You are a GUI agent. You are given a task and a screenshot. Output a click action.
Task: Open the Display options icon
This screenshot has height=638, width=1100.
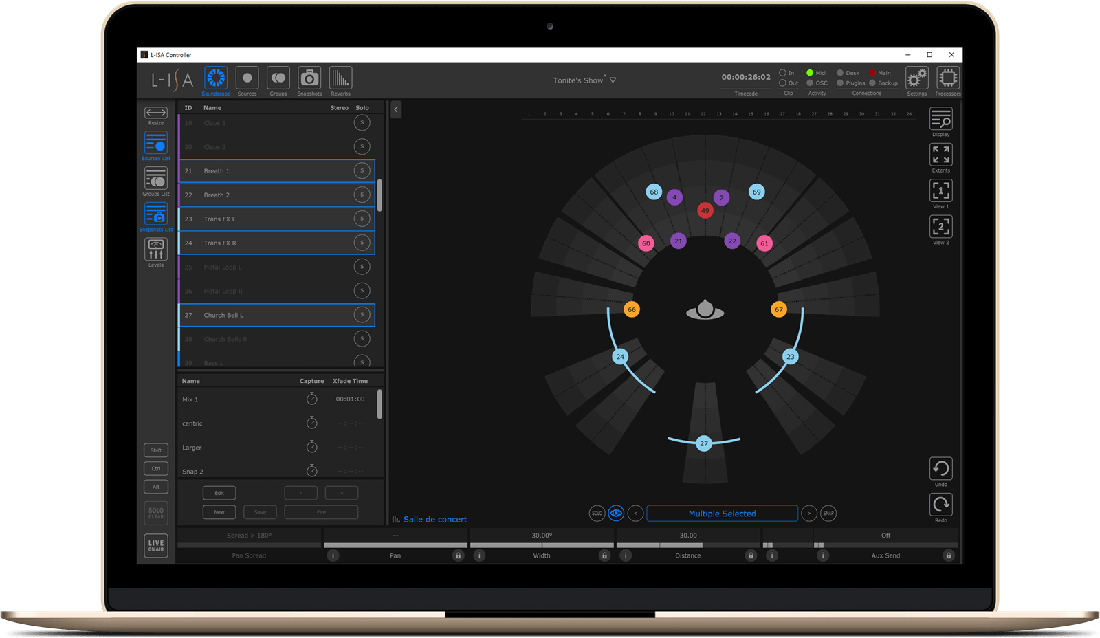click(940, 119)
